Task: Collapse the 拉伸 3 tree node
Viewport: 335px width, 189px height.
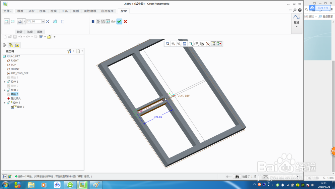Action: click(5, 102)
